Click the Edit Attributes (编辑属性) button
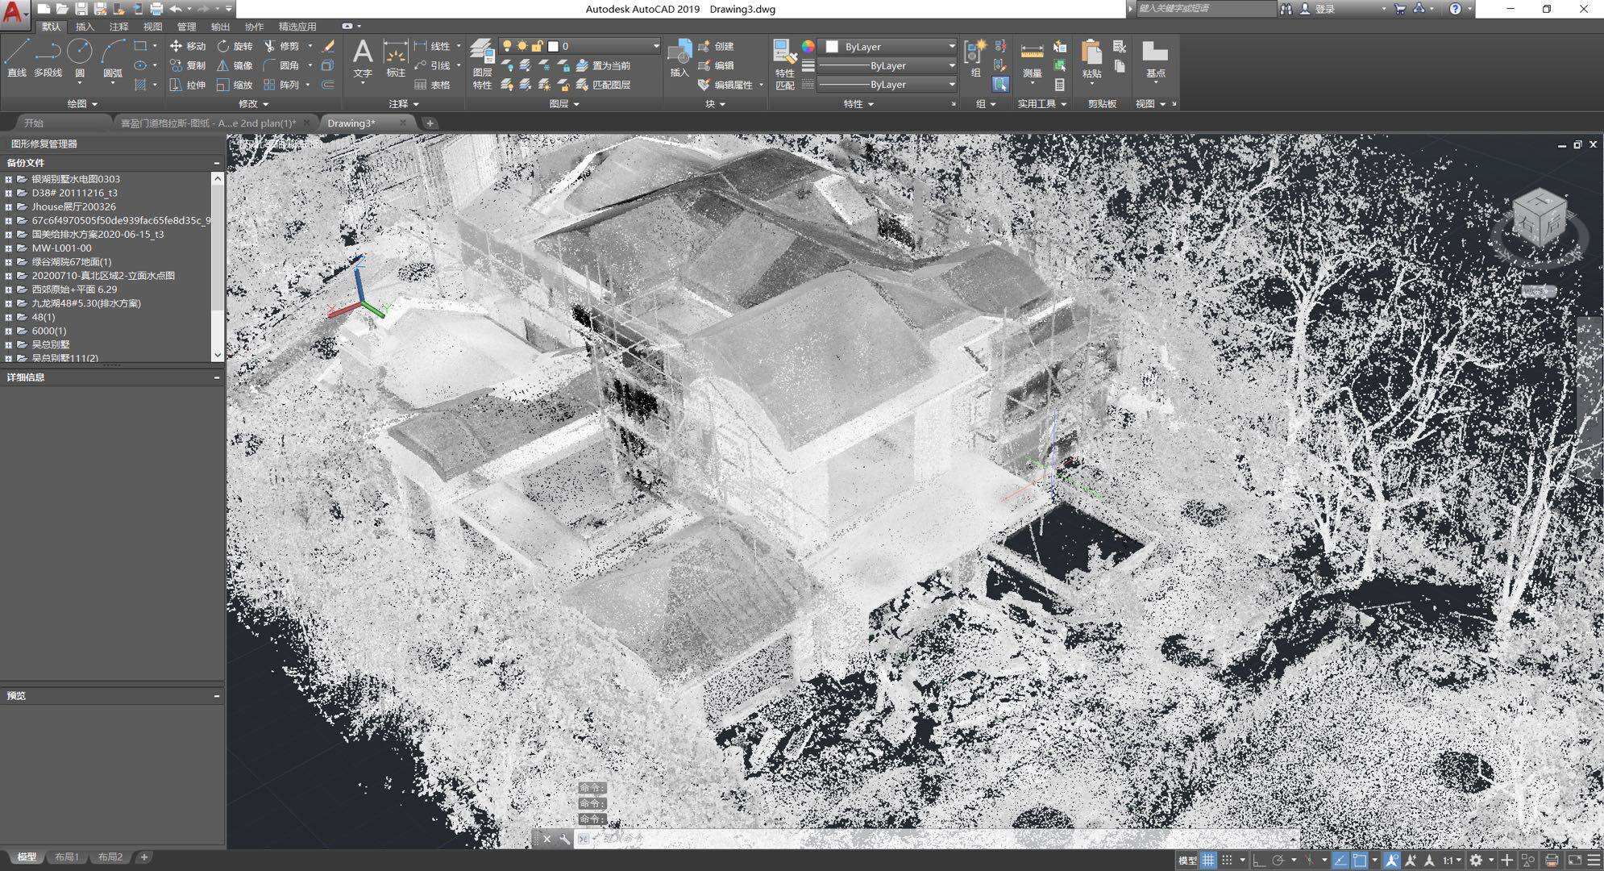 pyautogui.click(x=725, y=85)
